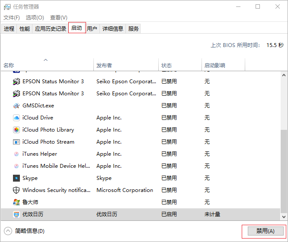The width and height of the screenshot is (288, 242).
Task: Select the iTunes Helper entry
Action: click(40, 154)
